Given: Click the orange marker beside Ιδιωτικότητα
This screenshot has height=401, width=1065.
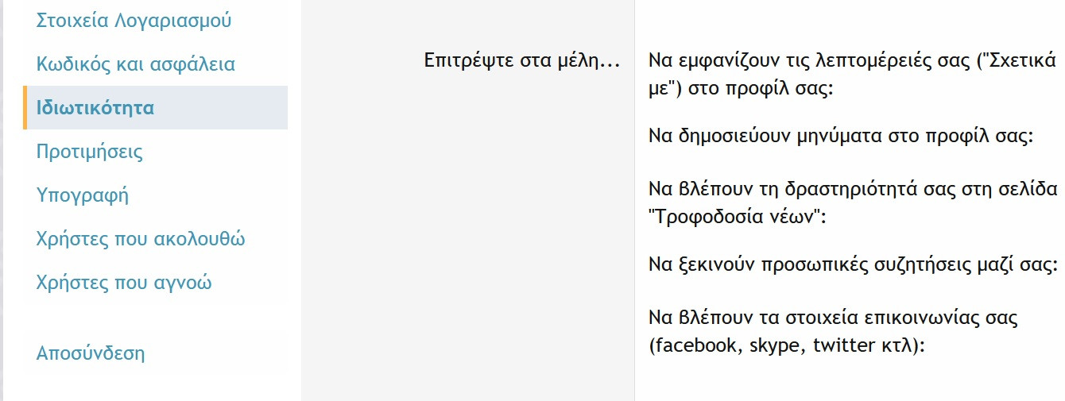Looking at the screenshot, I should (x=25, y=108).
